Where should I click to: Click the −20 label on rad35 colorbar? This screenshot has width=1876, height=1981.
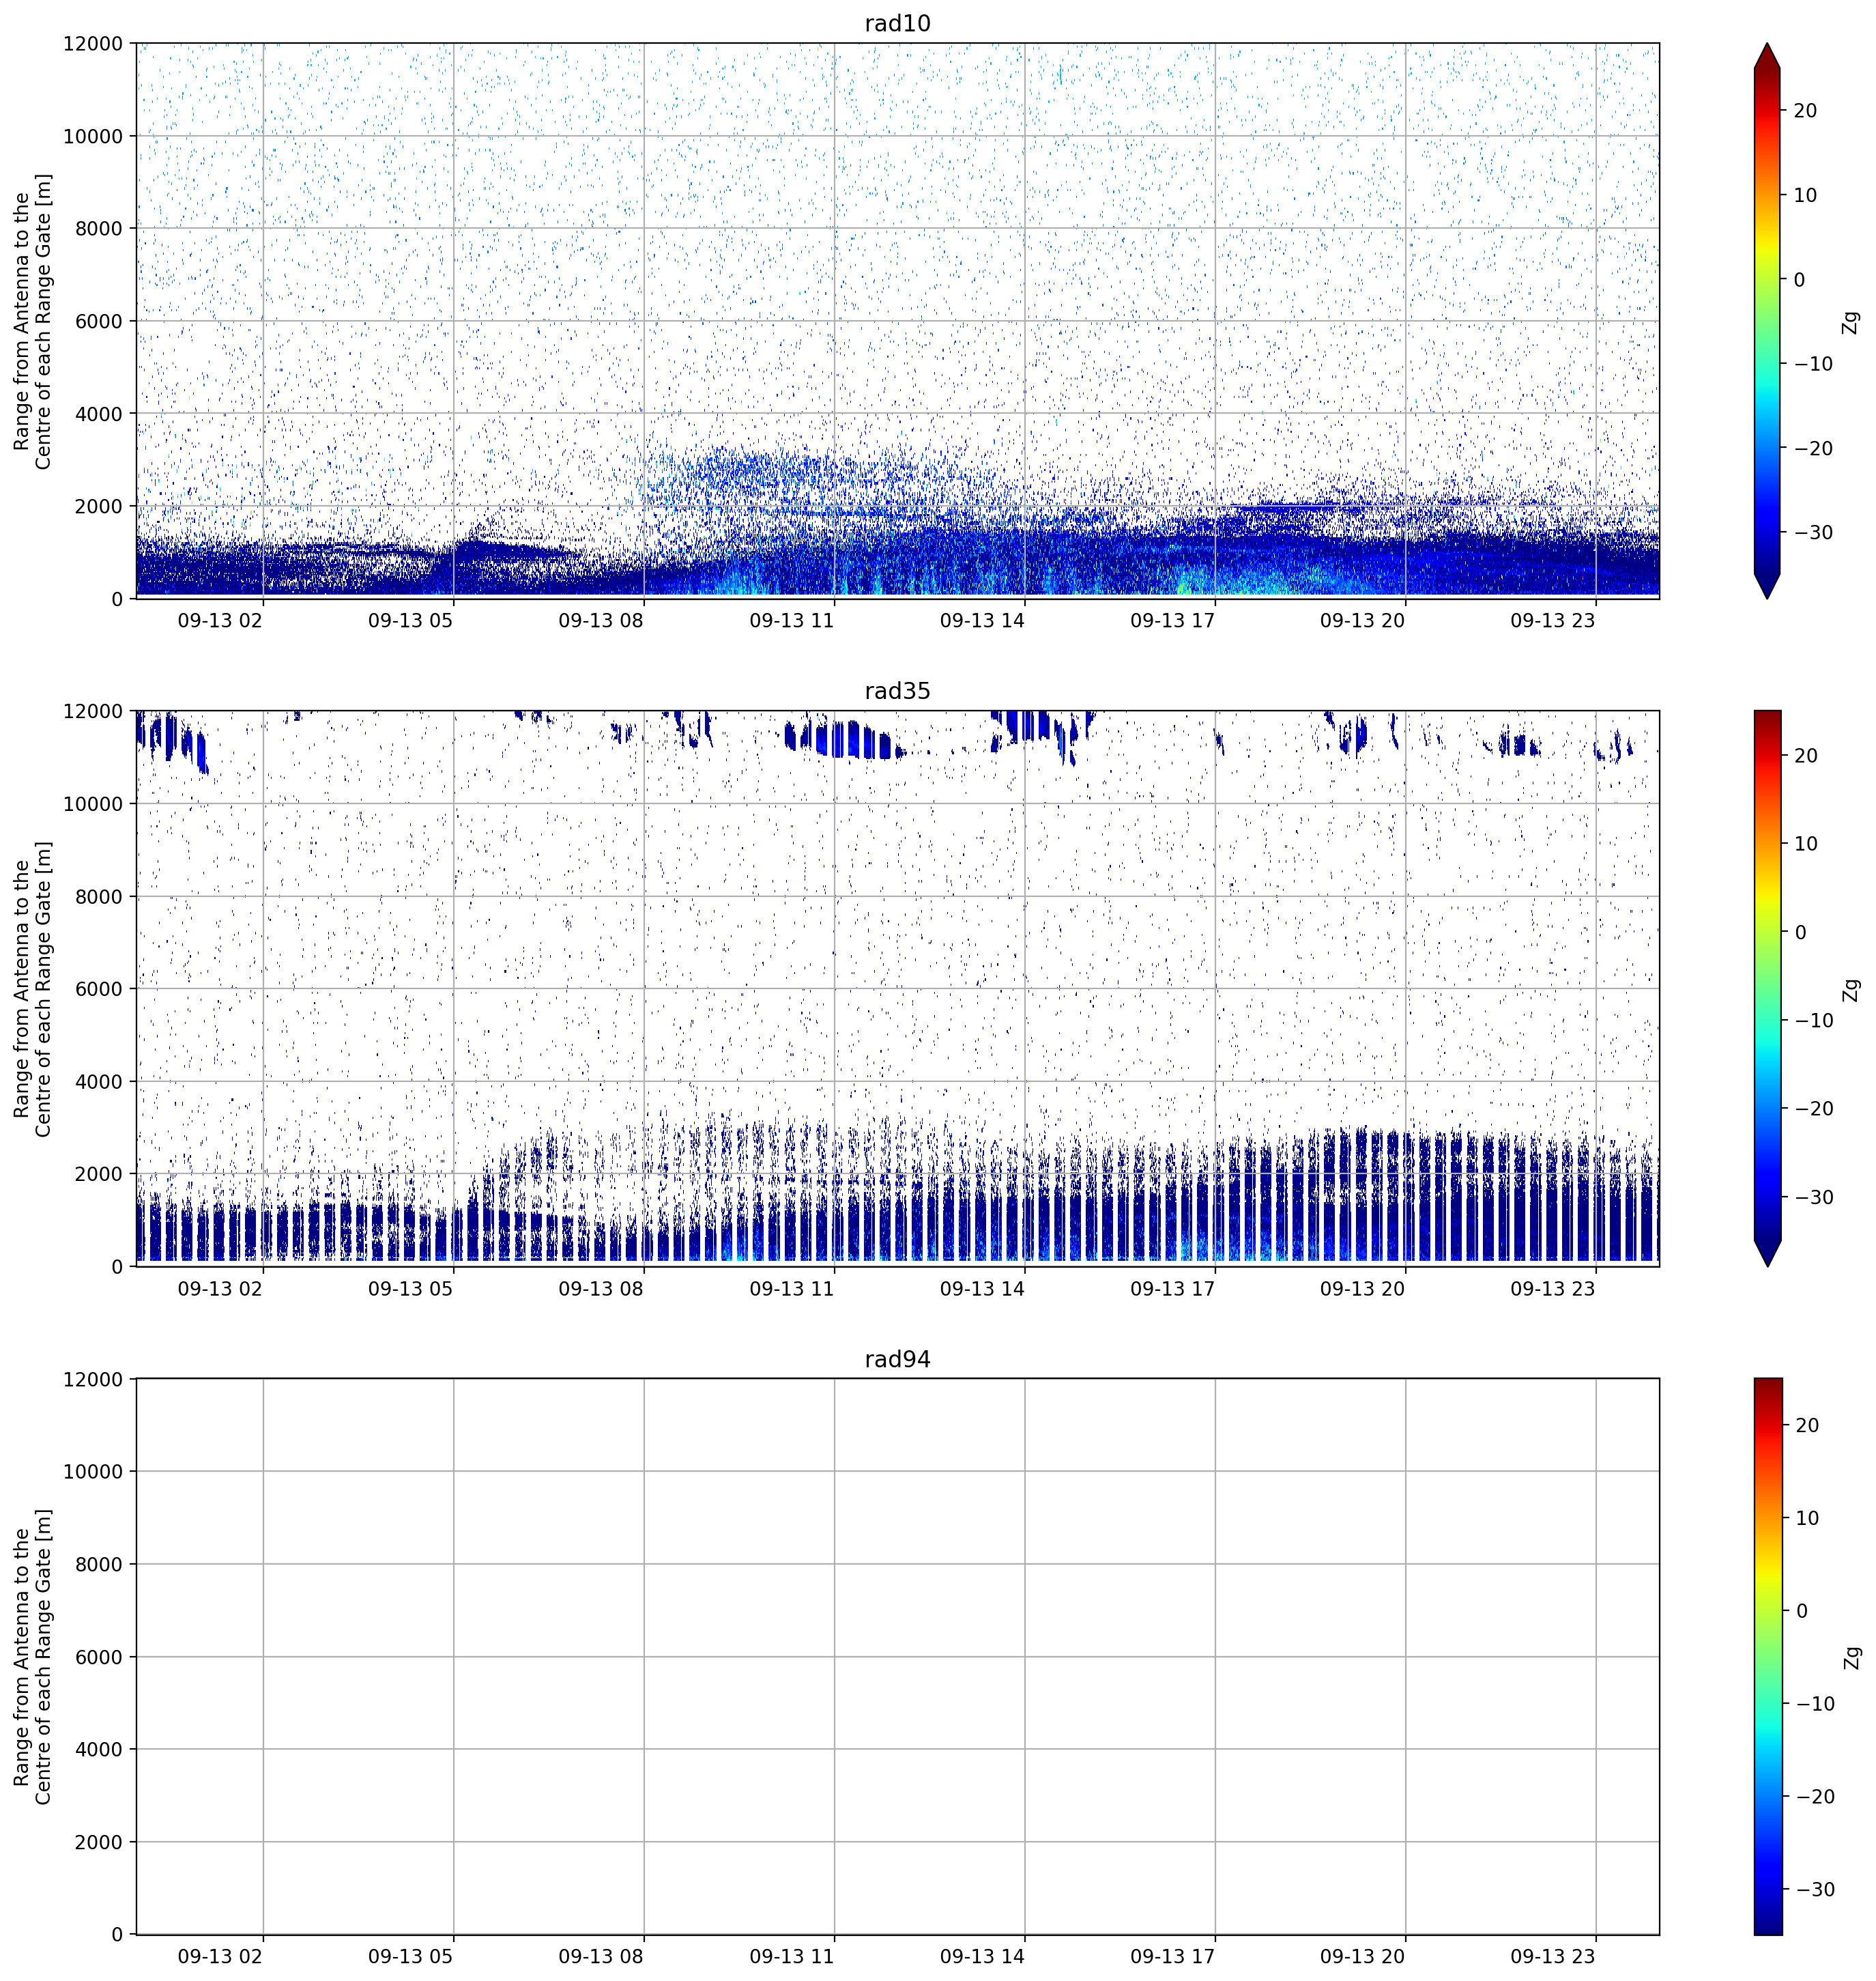tap(1814, 1109)
